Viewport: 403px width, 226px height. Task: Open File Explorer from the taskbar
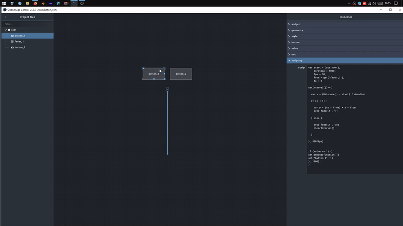pyautogui.click(x=27, y=3)
